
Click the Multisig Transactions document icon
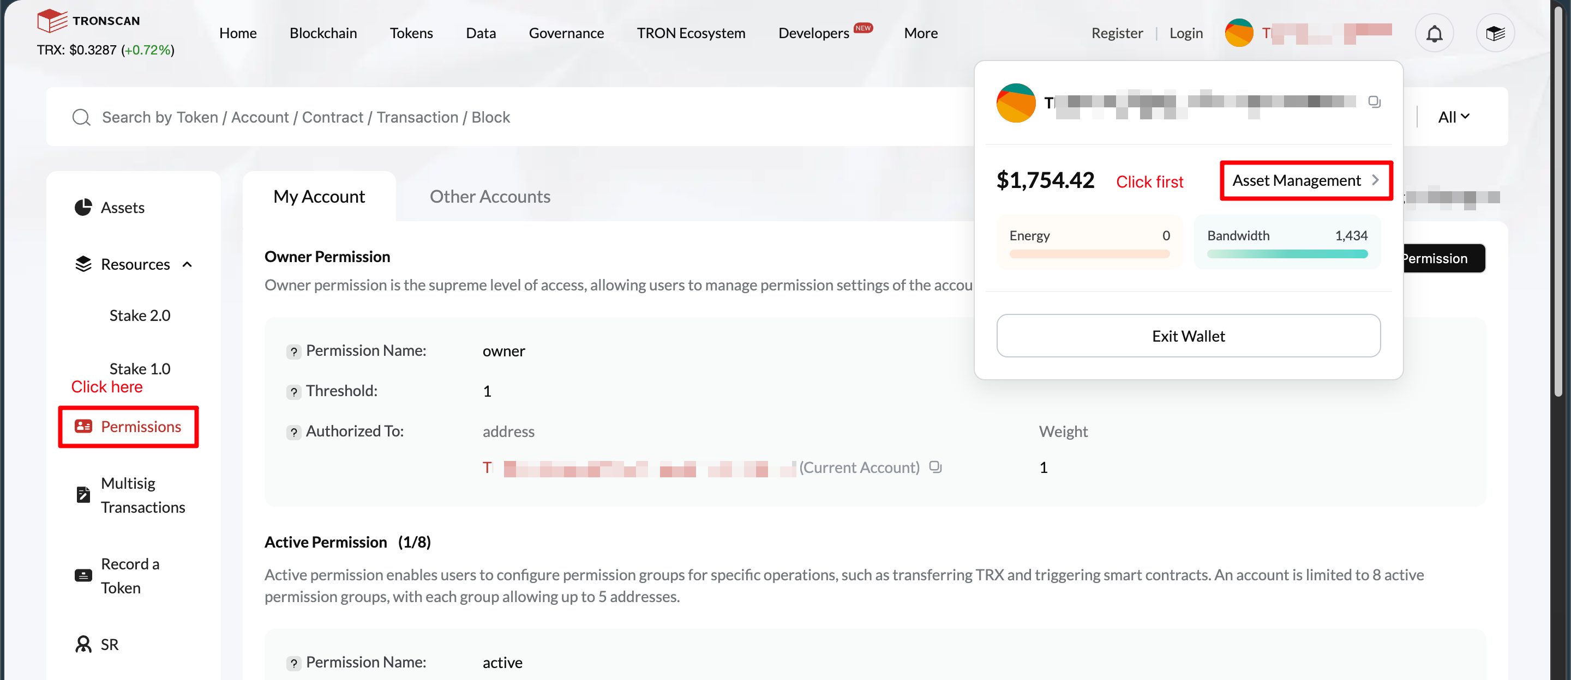[83, 495]
